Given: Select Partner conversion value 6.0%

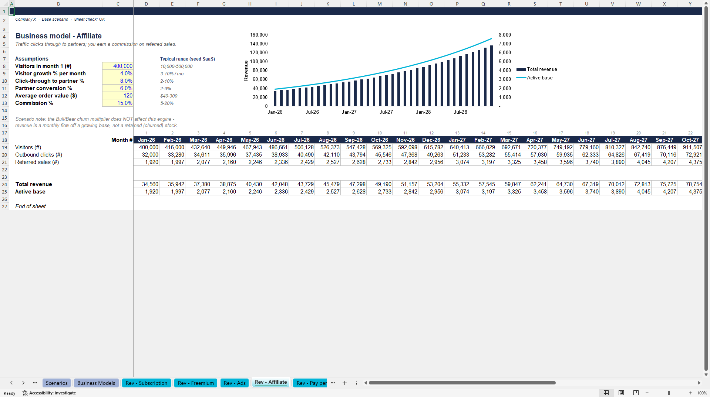Looking at the screenshot, I should point(118,88).
